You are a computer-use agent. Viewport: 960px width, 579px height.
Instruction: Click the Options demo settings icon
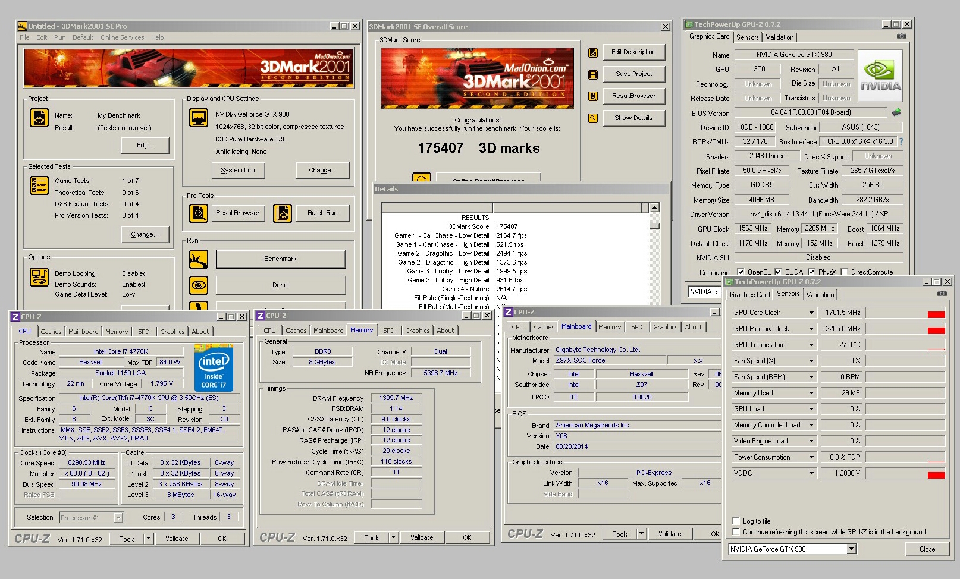coord(39,277)
